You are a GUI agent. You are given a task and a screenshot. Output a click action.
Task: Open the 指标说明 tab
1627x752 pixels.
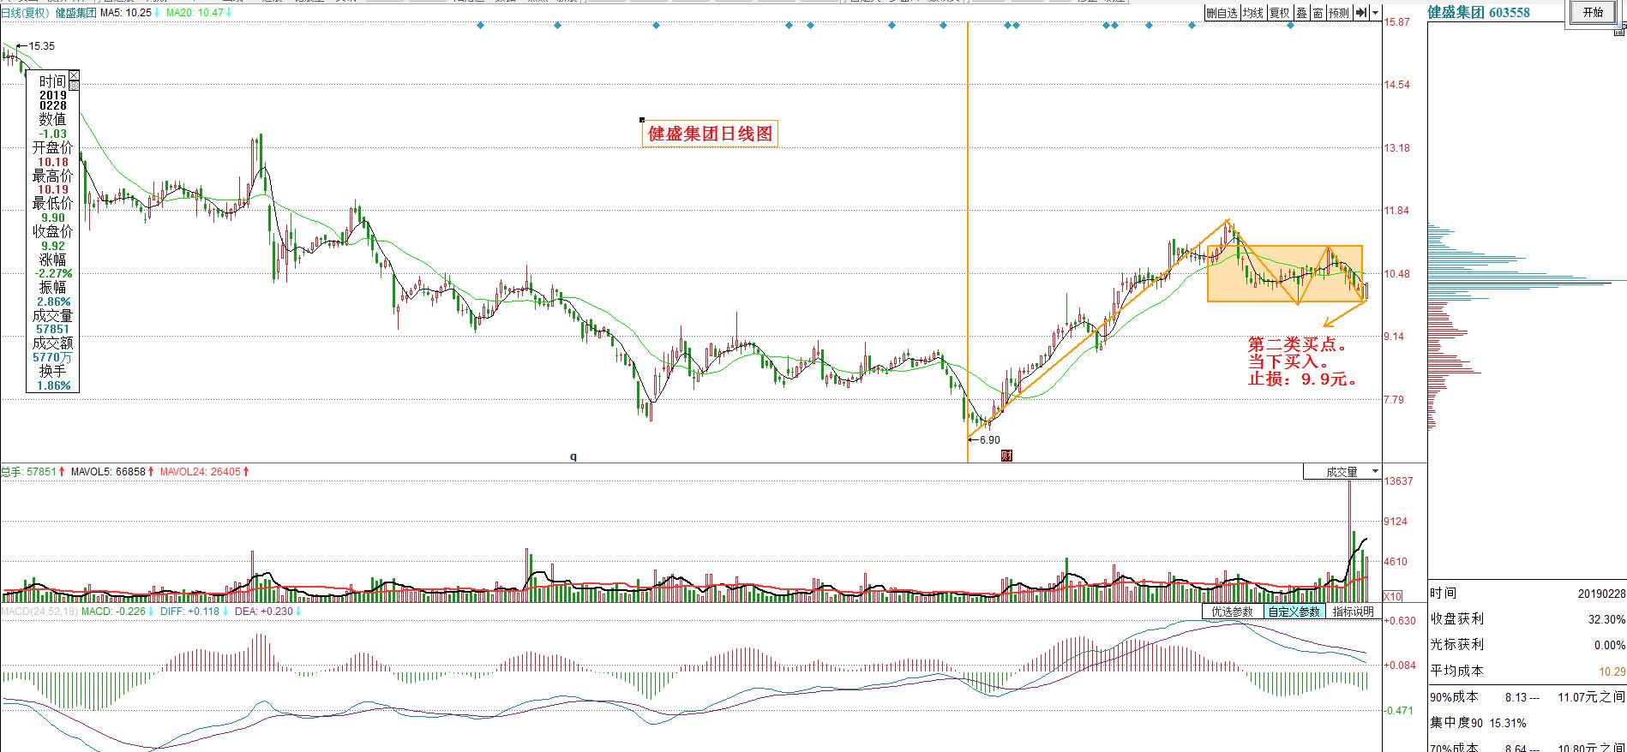(x=1353, y=612)
